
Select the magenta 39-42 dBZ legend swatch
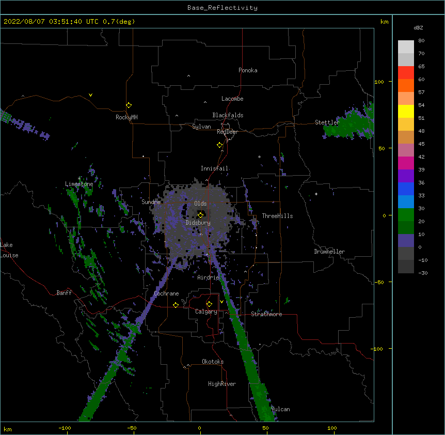406,163
